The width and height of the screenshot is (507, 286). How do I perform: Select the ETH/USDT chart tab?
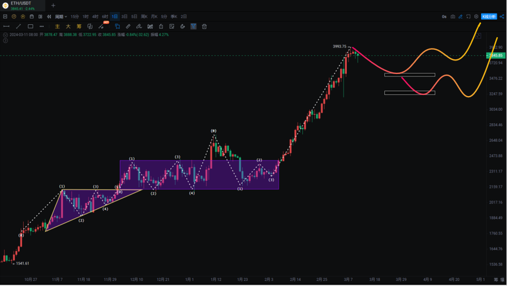[23, 6]
